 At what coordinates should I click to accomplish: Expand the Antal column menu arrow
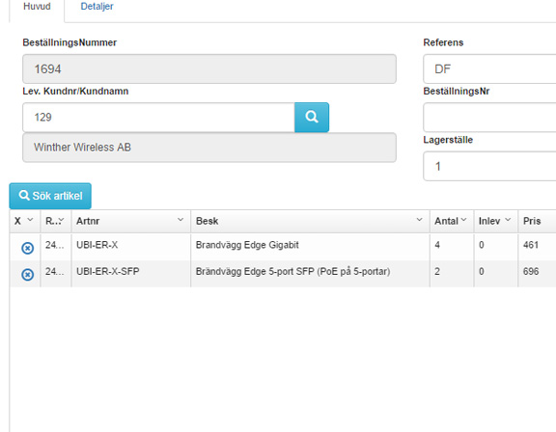463,220
